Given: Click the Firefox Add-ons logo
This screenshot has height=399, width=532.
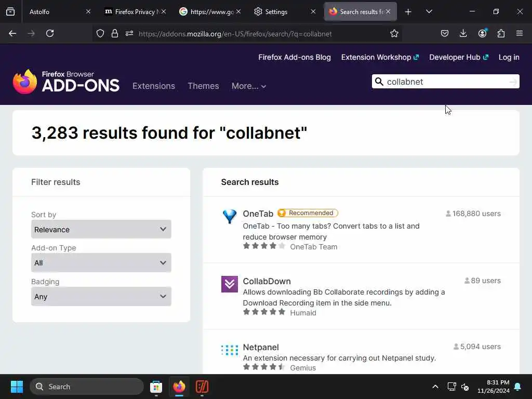Looking at the screenshot, I should pos(66,82).
